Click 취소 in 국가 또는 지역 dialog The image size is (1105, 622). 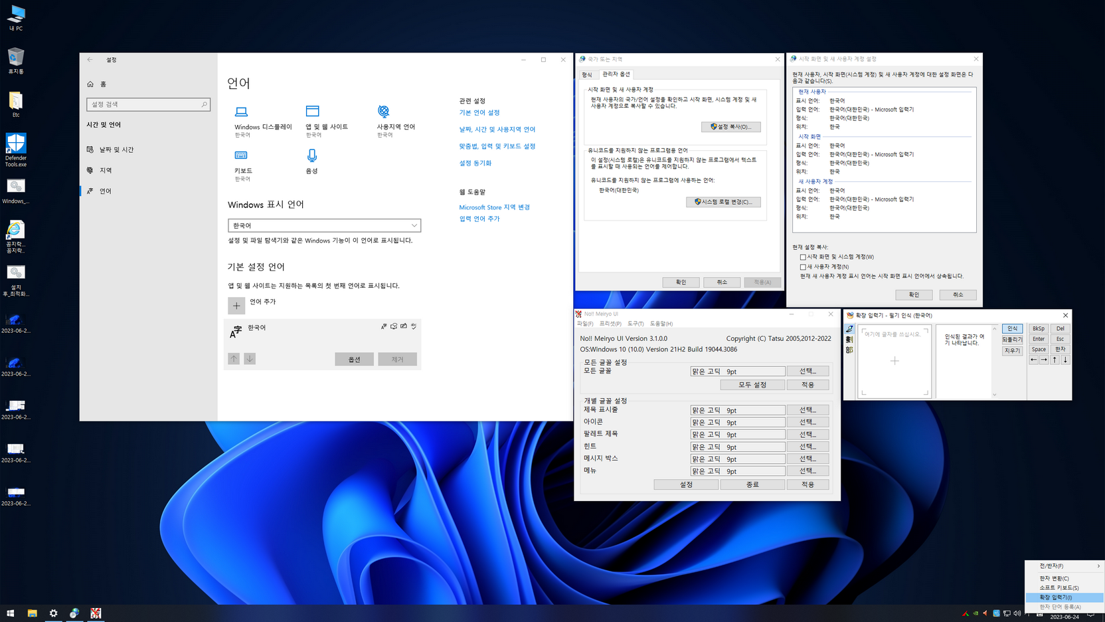(x=722, y=282)
